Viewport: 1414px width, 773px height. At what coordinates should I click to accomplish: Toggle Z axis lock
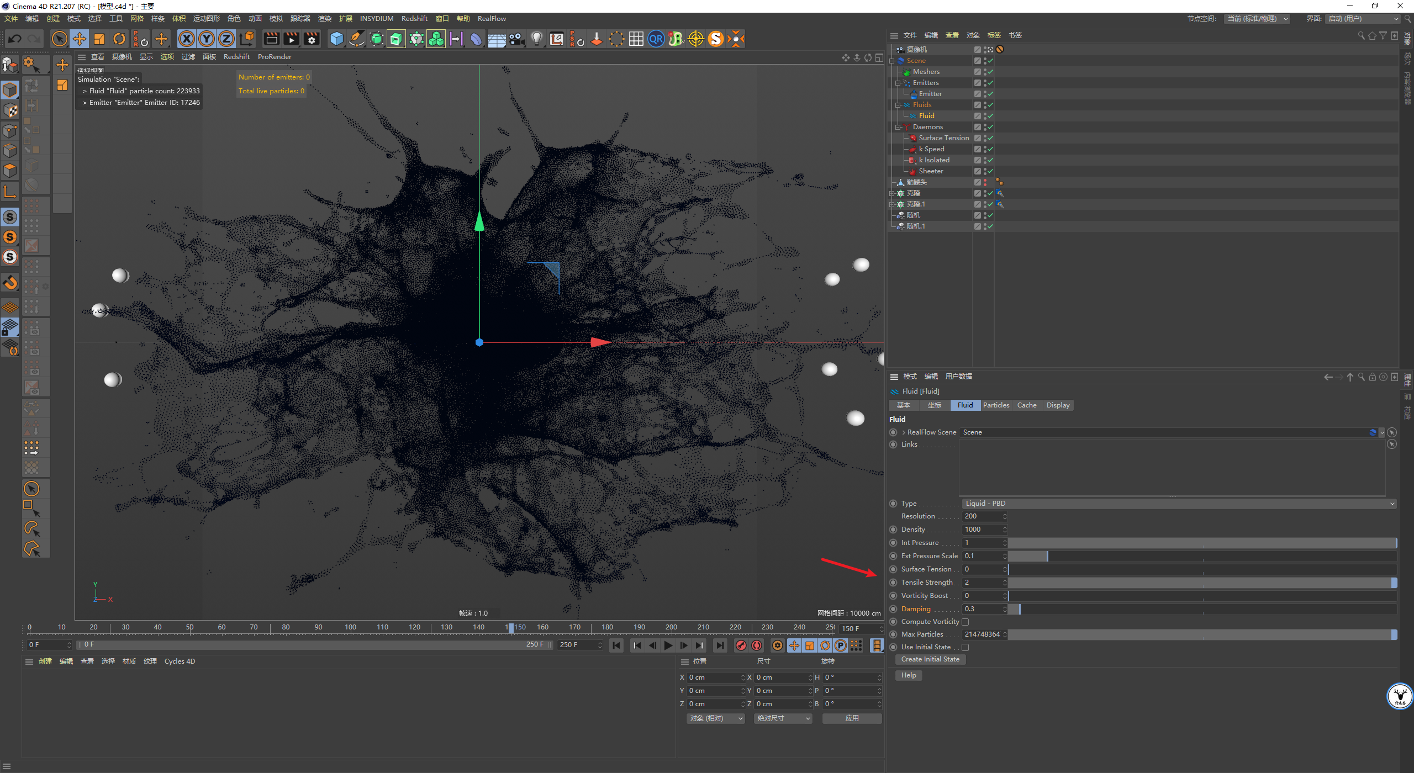tap(226, 39)
